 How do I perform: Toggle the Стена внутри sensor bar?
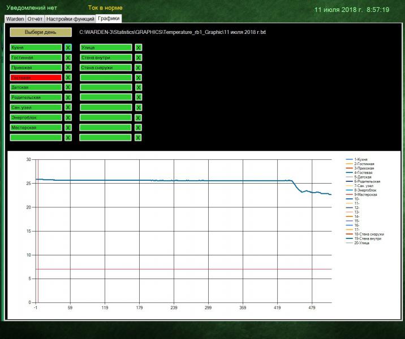pos(106,58)
